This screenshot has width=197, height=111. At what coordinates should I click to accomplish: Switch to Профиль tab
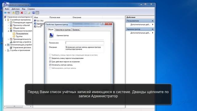[x=76, y=30]
